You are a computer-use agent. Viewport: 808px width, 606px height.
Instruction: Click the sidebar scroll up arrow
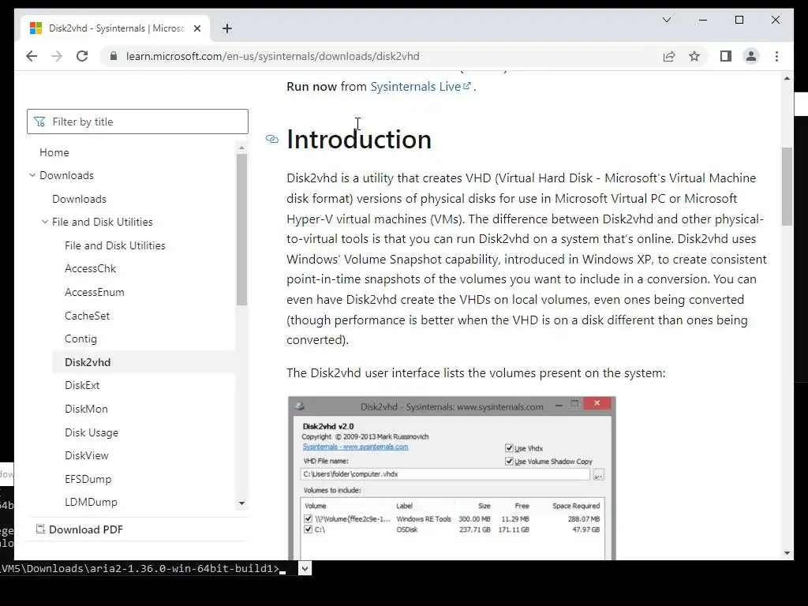[241, 148]
